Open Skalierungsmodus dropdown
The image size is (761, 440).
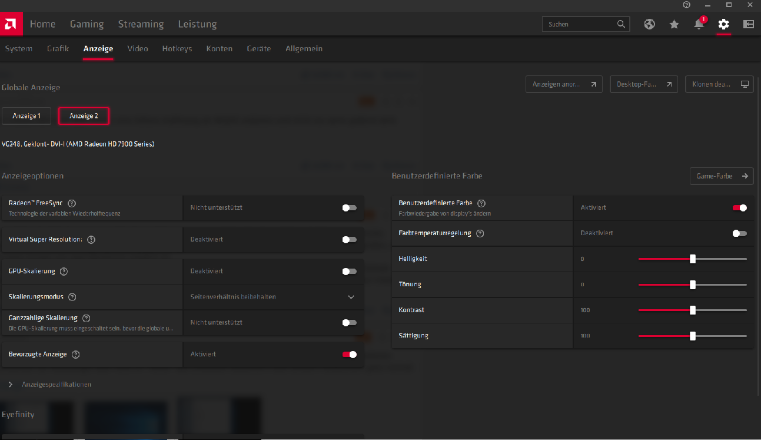(273, 297)
